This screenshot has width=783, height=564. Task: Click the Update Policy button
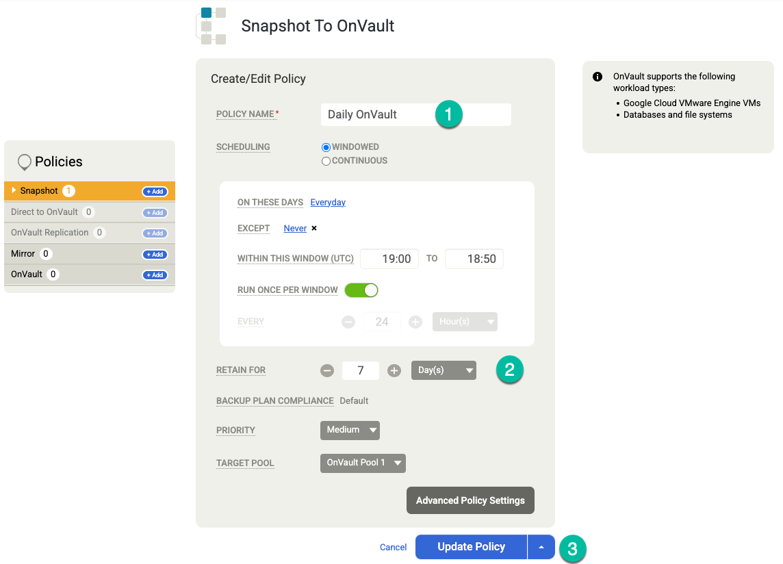pos(471,547)
